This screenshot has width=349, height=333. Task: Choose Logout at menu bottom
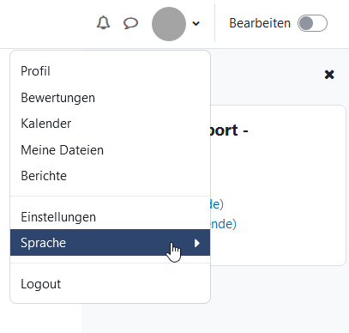pos(111,284)
